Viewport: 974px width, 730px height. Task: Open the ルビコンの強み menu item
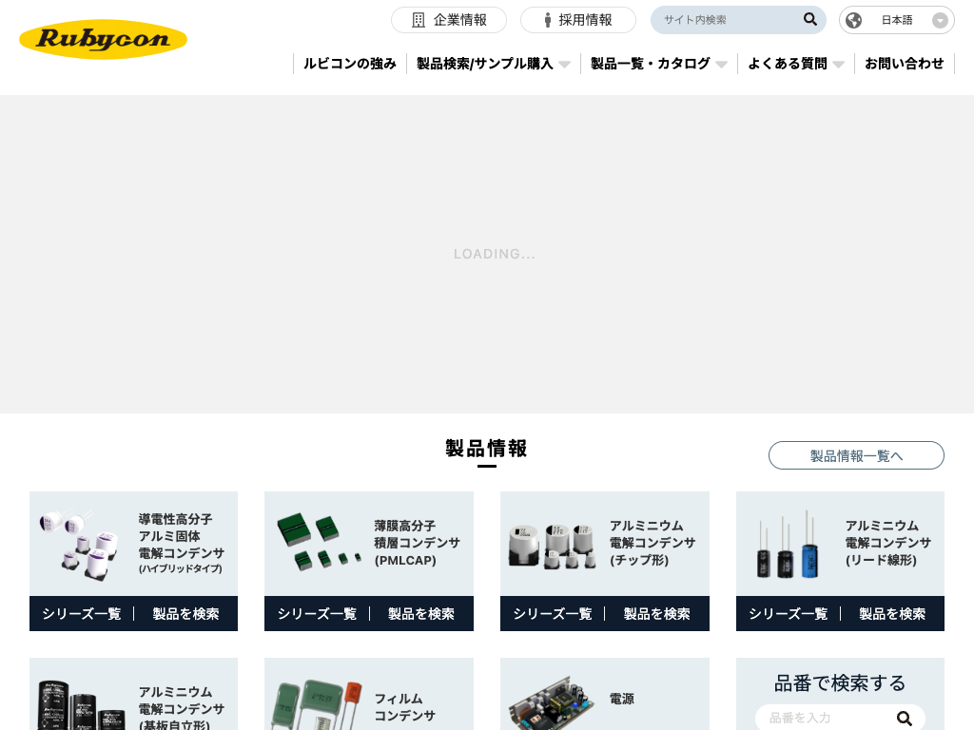pos(350,64)
